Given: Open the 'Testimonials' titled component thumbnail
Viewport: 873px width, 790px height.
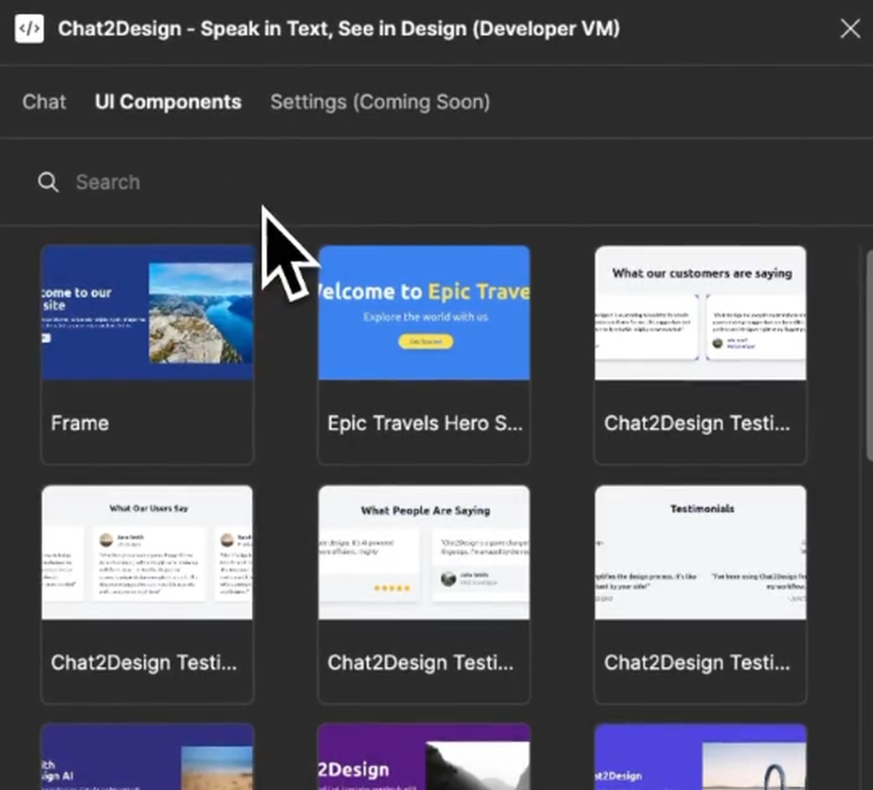Looking at the screenshot, I should 700,553.
